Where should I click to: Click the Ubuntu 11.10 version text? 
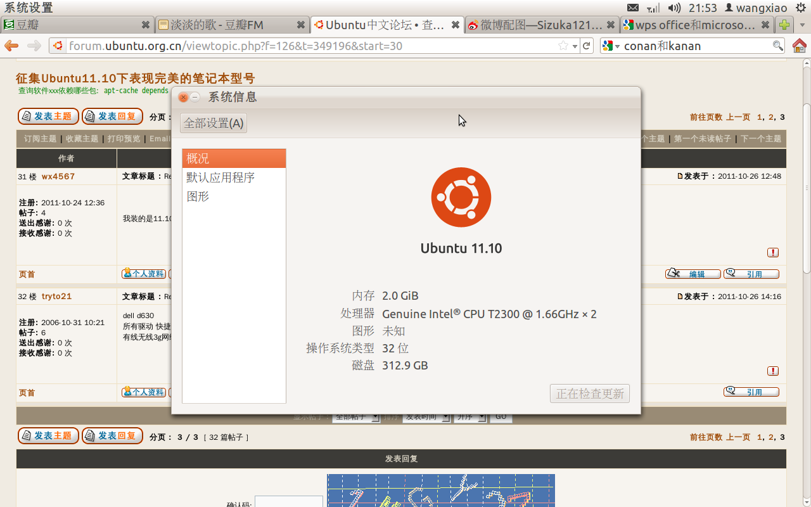tap(461, 248)
